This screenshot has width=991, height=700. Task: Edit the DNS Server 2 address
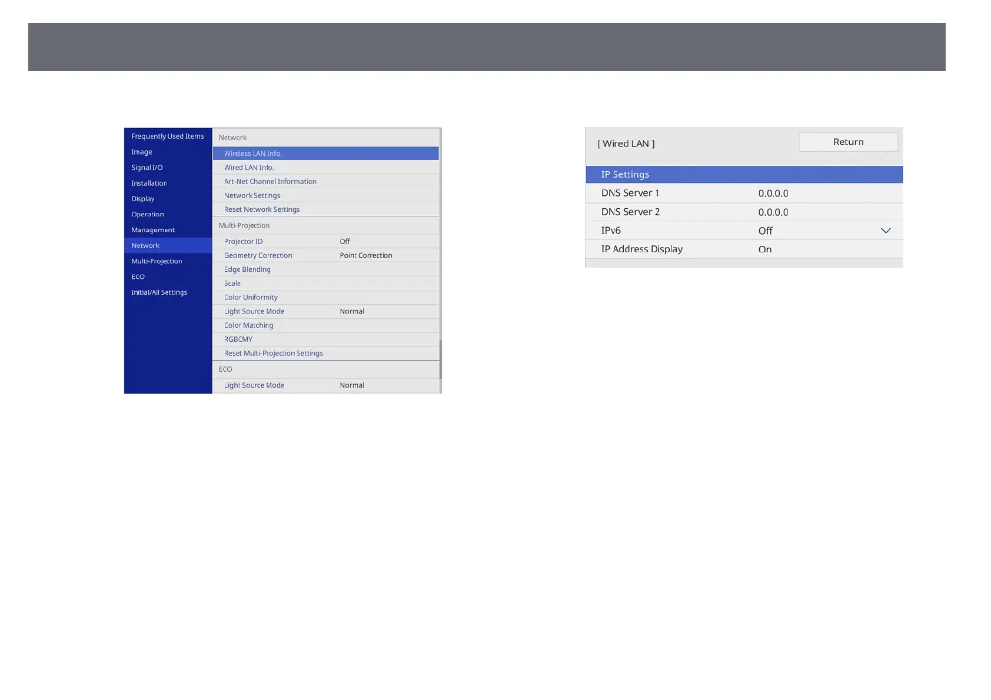tap(744, 212)
